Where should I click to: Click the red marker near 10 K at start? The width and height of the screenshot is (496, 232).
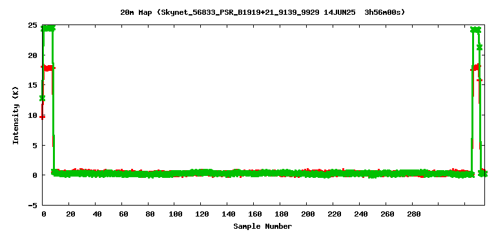click(43, 117)
